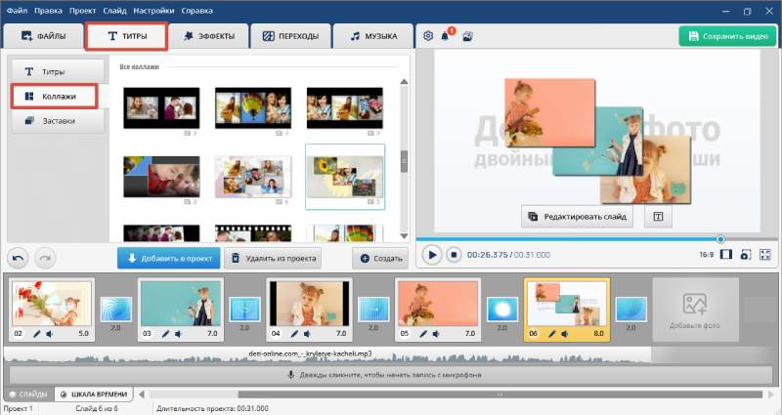Click the collage list scroll down arrow
The height and width of the screenshot is (415, 782).
[x=404, y=235]
